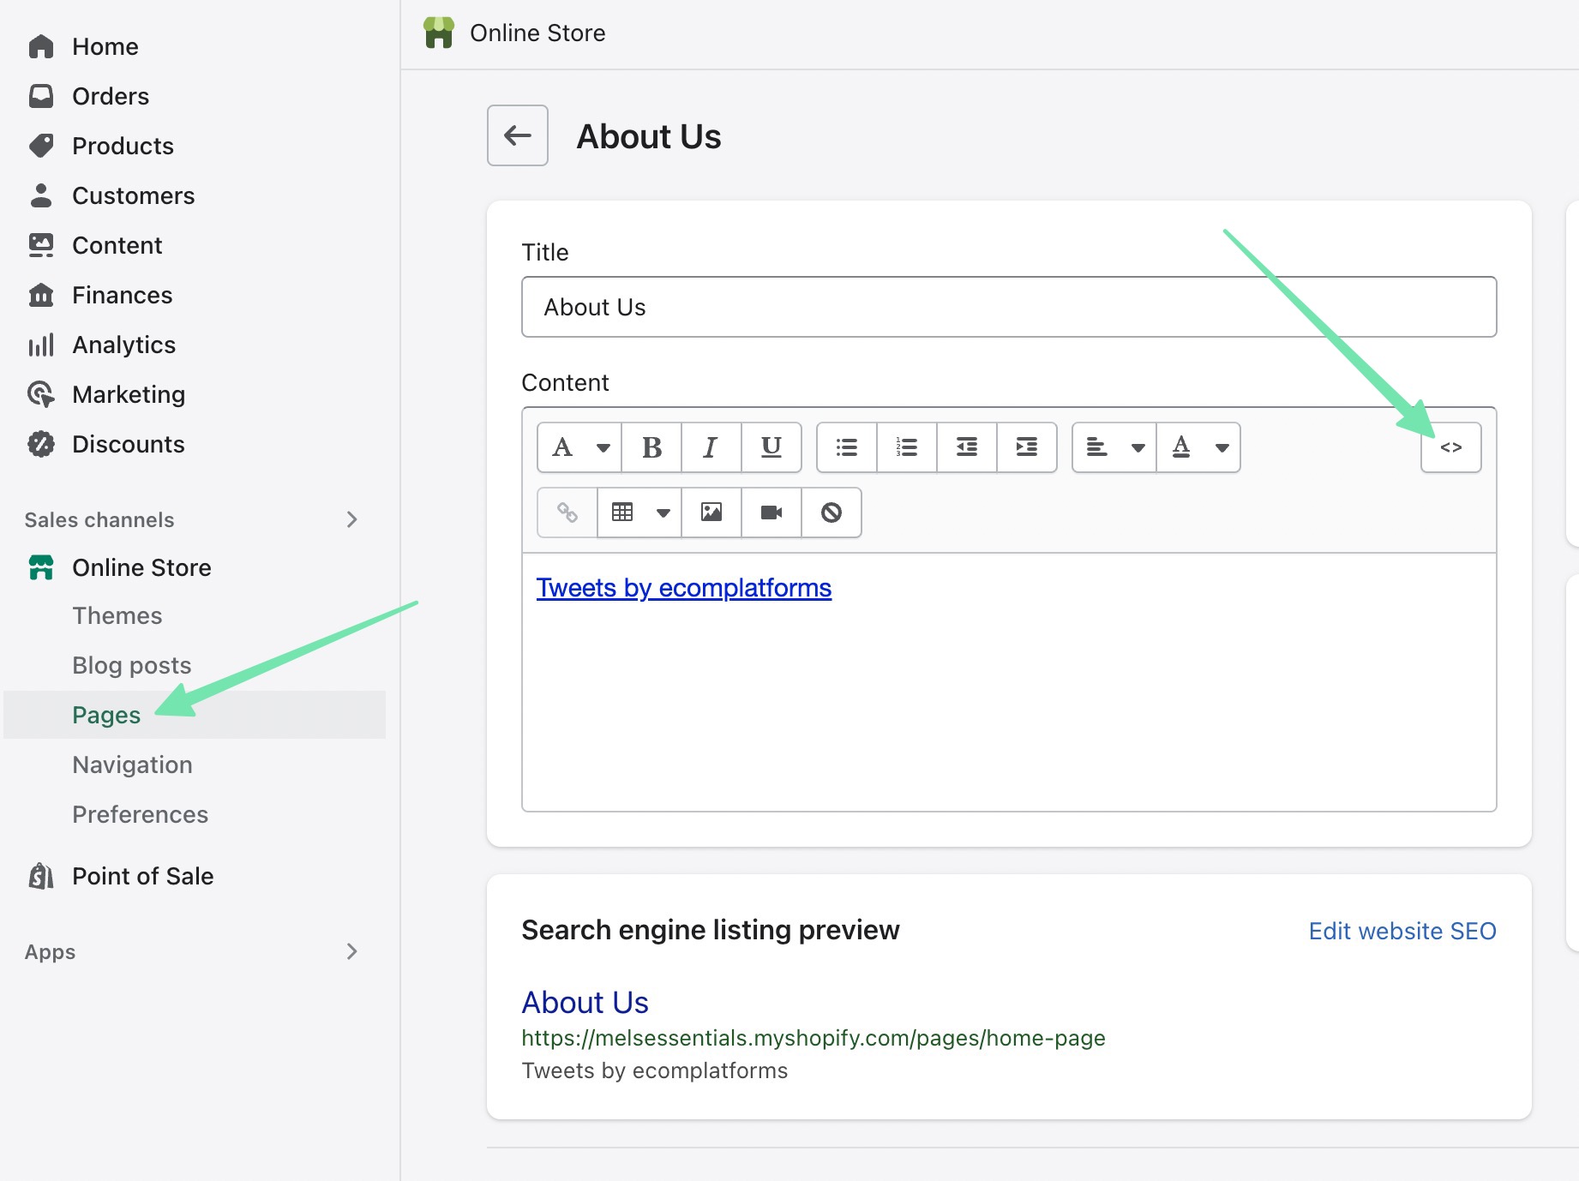Image resolution: width=1579 pixels, height=1181 pixels.
Task: Open the insert table dropdown
Action: click(639, 513)
